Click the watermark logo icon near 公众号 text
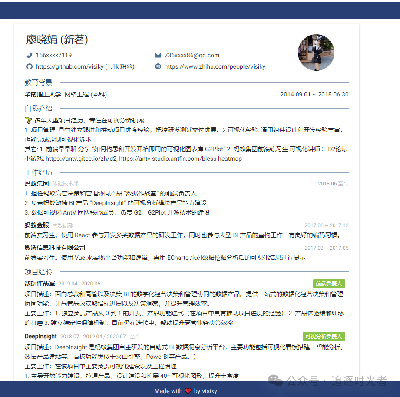This screenshot has width=400, height=397. (x=275, y=380)
